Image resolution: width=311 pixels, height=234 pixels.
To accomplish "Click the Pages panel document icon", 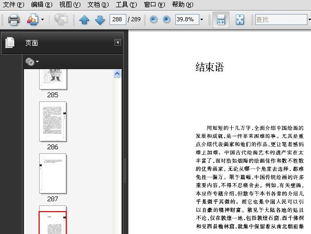I will [10, 43].
